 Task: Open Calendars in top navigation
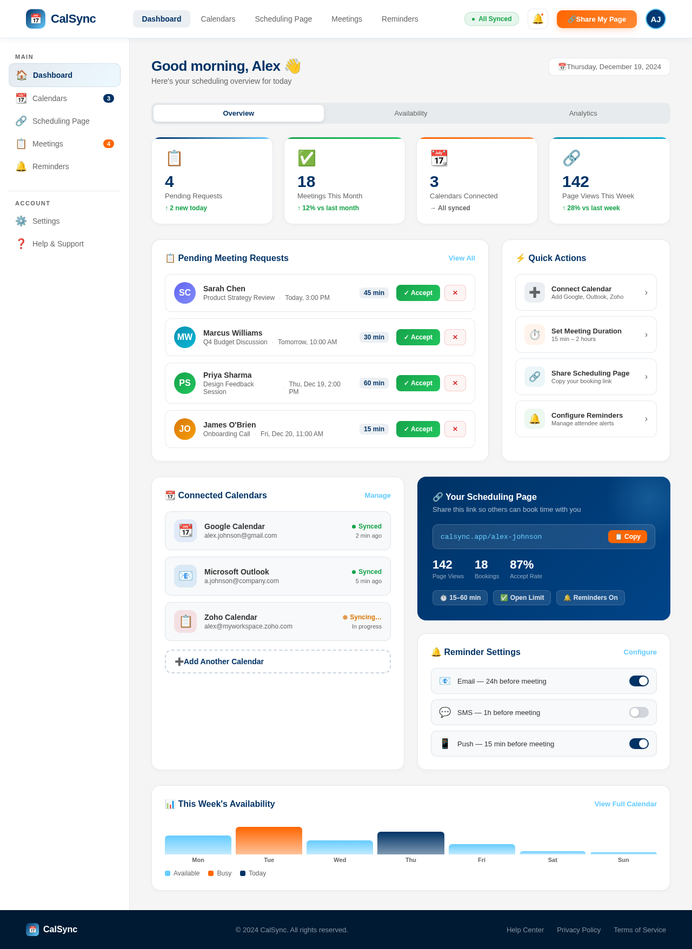click(x=218, y=19)
